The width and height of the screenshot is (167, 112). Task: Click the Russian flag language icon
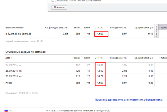point(6,111)
